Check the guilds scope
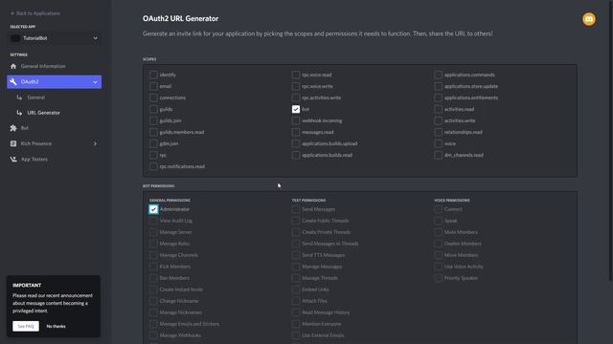 [x=153, y=109]
